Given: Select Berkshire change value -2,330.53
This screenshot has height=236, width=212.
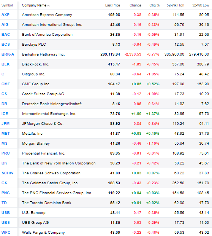Looking at the screenshot, I should [x=133, y=54].
